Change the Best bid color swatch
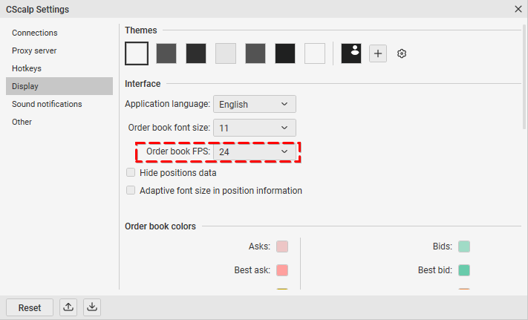The image size is (528, 320). tap(464, 270)
